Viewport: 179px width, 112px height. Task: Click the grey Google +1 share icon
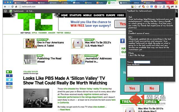click(x=9, y=87)
